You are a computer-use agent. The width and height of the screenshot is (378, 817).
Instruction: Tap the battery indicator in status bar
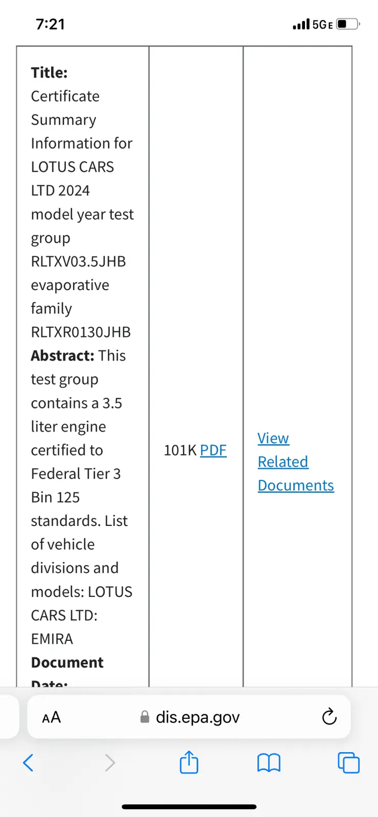[348, 24]
